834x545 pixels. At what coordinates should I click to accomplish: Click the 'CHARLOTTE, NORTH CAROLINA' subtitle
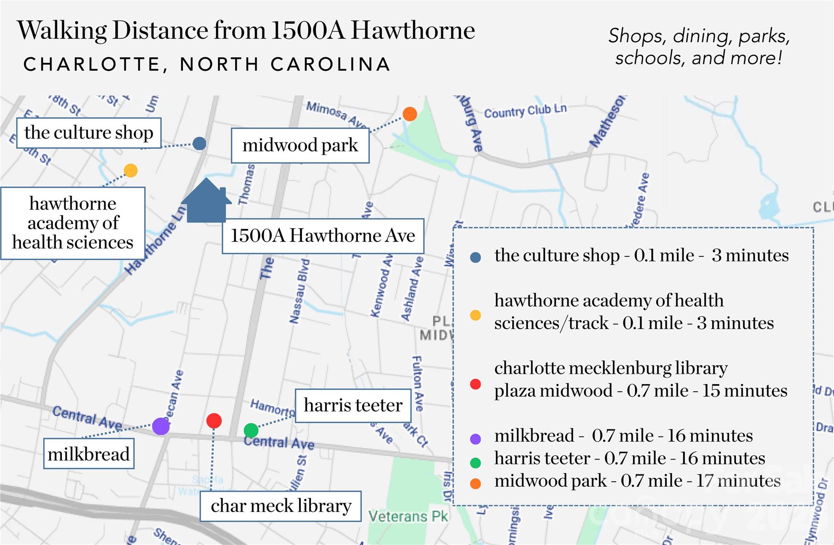point(207,64)
